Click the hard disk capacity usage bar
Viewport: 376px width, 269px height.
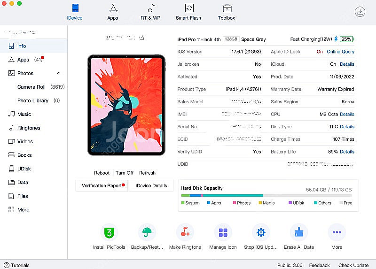pos(266,195)
